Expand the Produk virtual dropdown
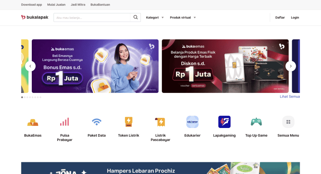The image size is (321, 174). (x=183, y=18)
